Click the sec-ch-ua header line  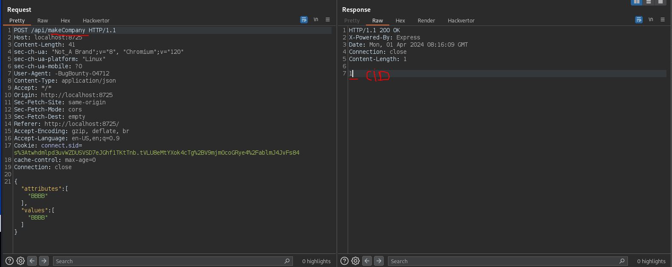click(99, 52)
